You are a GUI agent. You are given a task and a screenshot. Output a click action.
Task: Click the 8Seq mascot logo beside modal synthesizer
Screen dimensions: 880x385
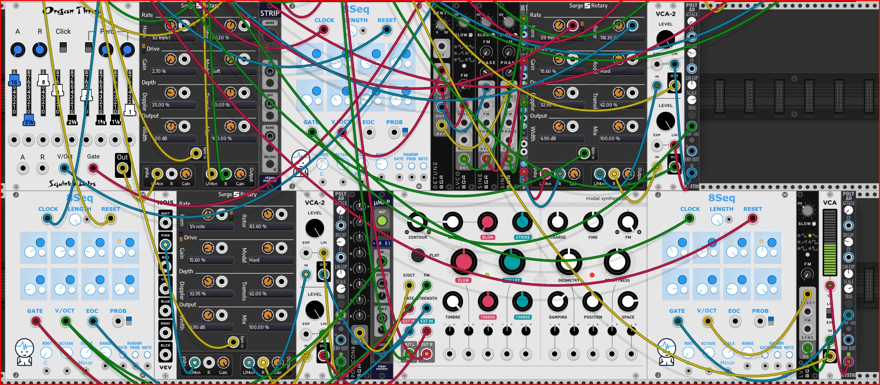666,352
